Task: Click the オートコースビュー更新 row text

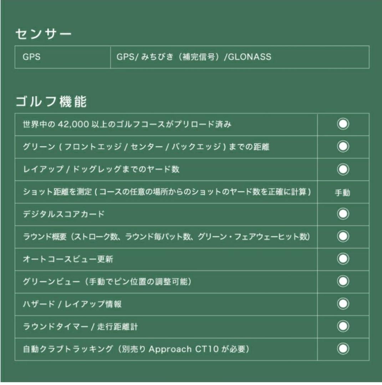Action: 68,259
